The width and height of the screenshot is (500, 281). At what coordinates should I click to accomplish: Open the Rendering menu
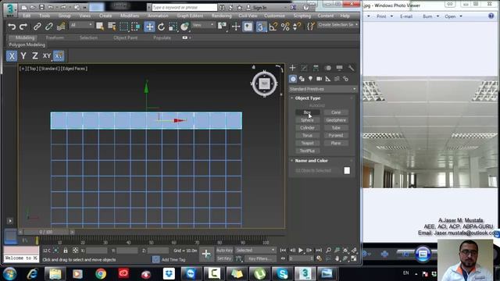[221, 16]
